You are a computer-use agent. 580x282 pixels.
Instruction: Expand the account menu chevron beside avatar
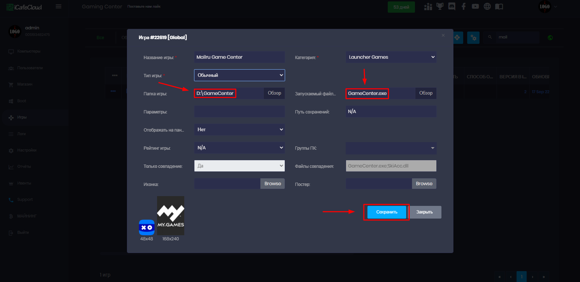pos(555,7)
